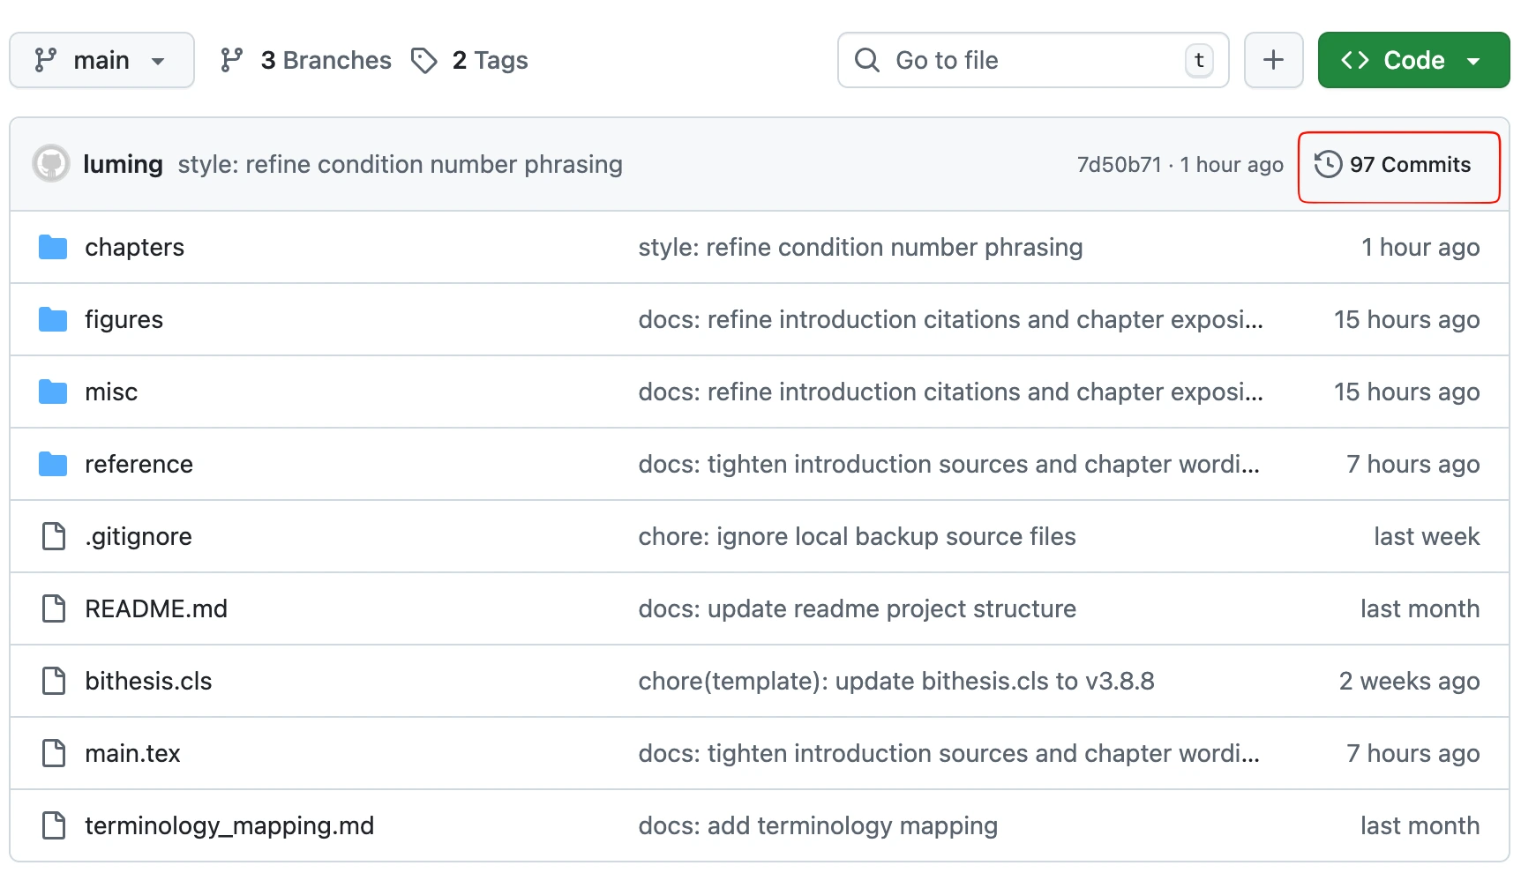1521x873 pixels.
Task: Click the terminology_mapping.md file icon
Action: pyautogui.click(x=54, y=825)
